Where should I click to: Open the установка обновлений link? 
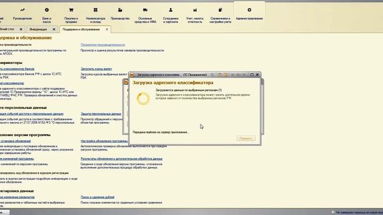(16, 141)
